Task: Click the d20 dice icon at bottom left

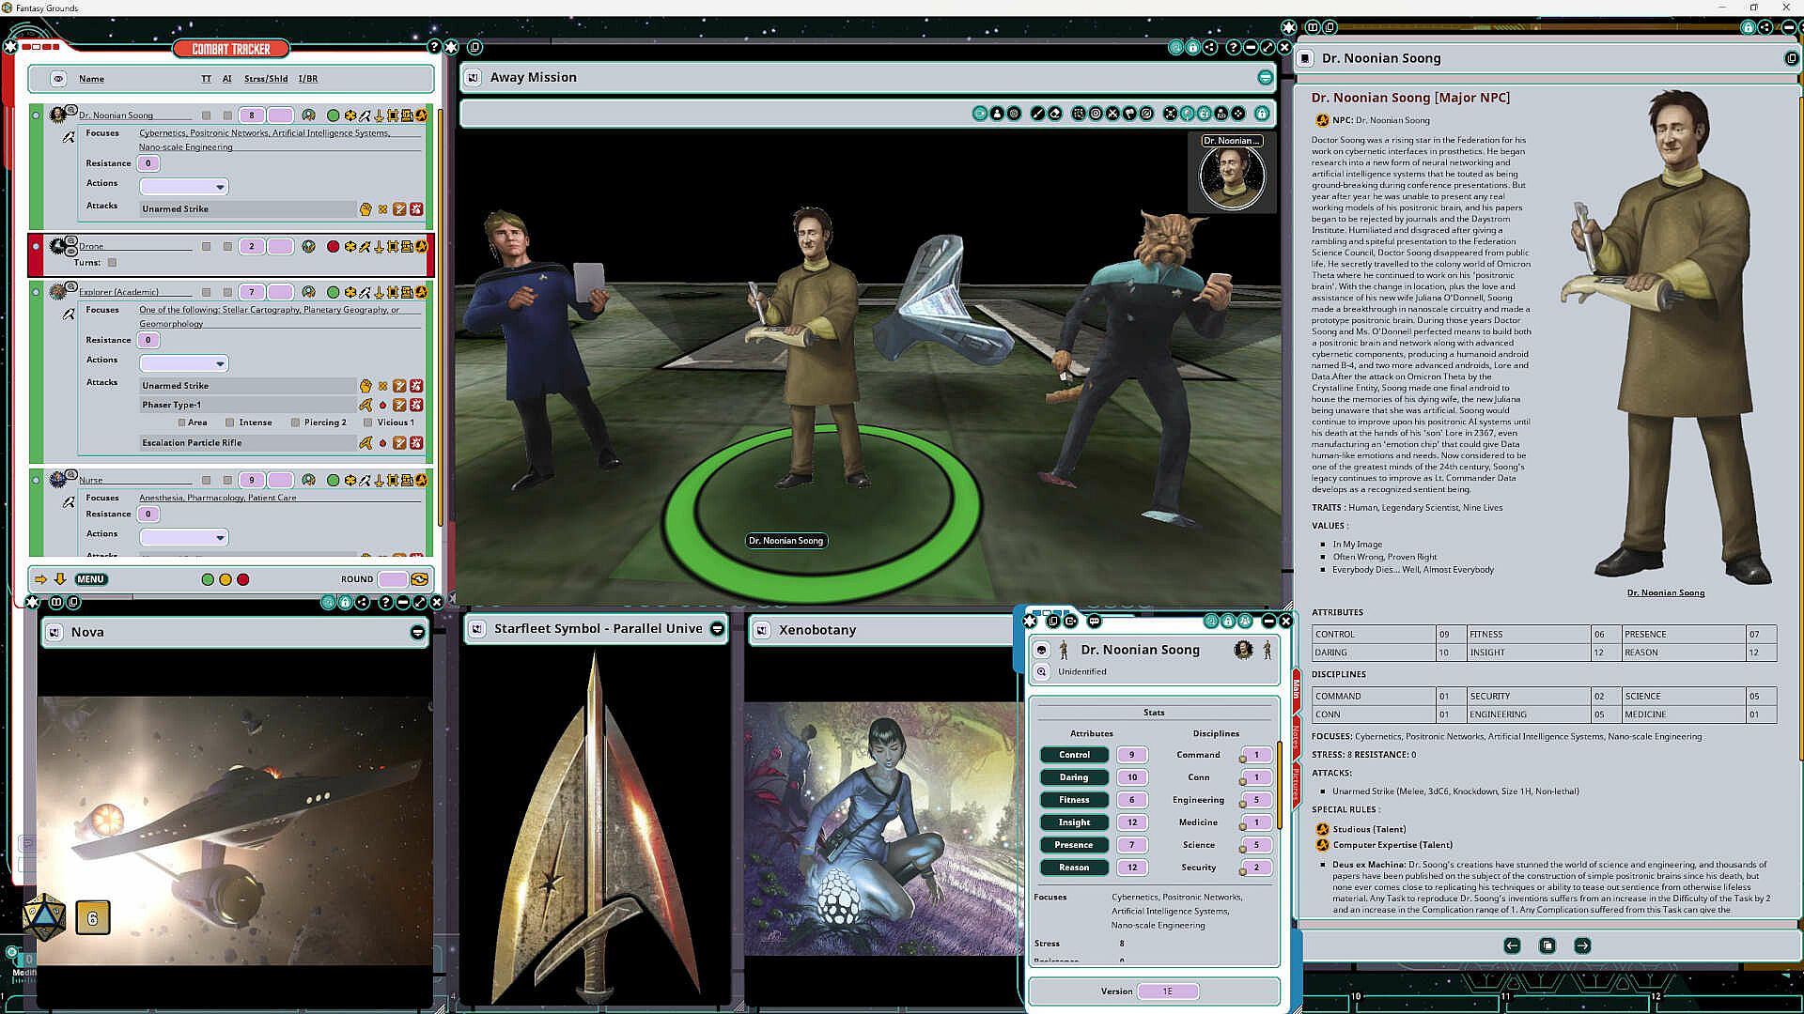Action: coord(43,916)
